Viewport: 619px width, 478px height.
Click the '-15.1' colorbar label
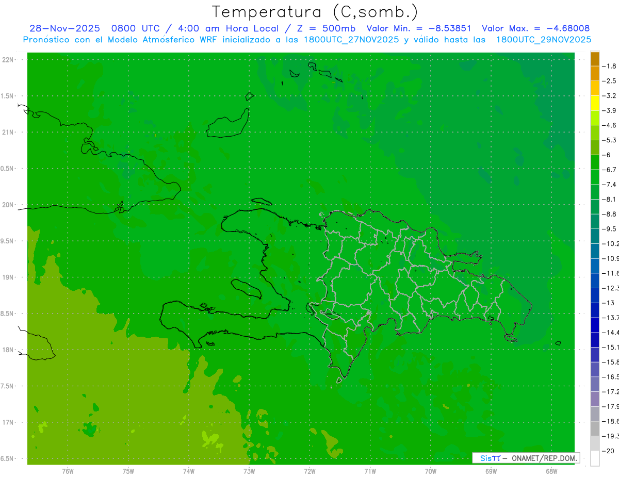point(611,348)
